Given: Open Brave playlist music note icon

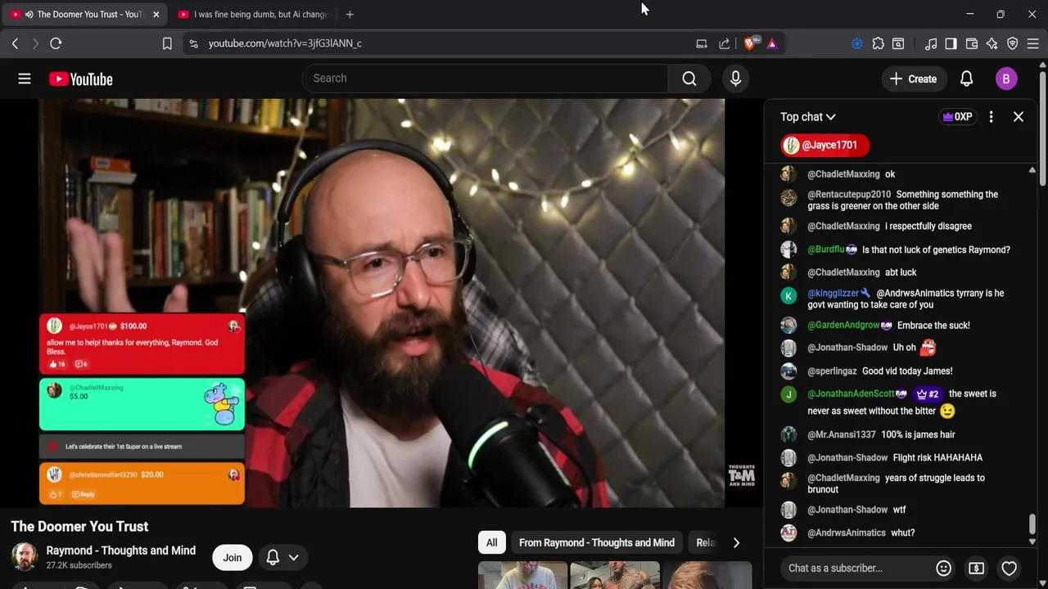Looking at the screenshot, I should pyautogui.click(x=931, y=43).
